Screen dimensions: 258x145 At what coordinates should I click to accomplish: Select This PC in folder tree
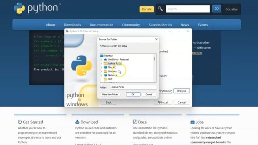tap(112, 67)
